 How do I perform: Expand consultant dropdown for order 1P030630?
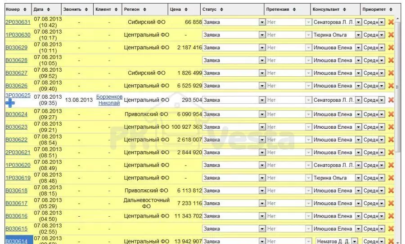click(358, 35)
